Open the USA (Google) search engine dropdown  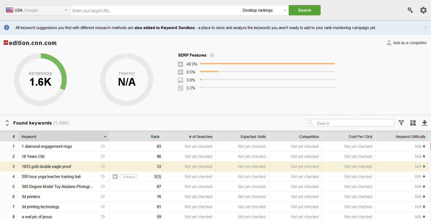pos(37,10)
